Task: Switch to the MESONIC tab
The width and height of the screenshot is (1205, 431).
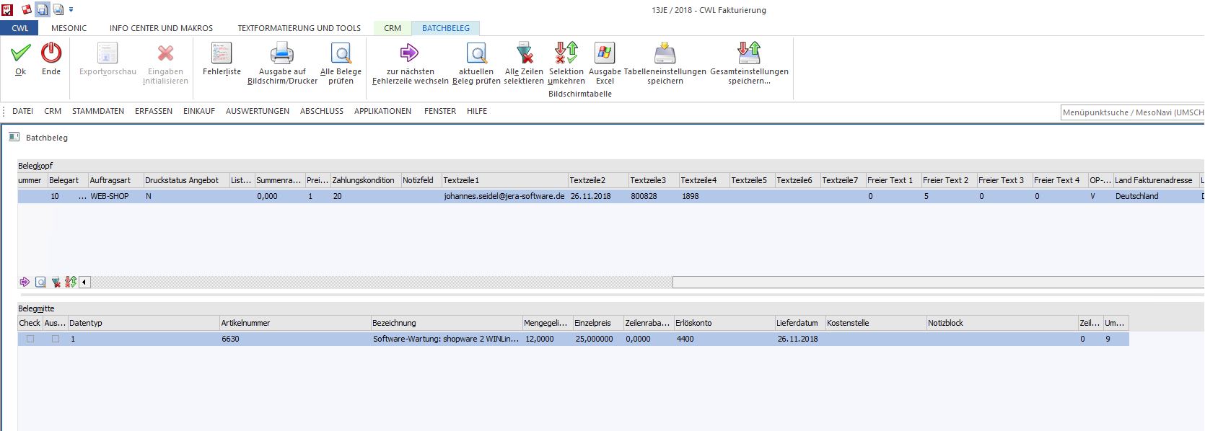Action: tap(69, 28)
